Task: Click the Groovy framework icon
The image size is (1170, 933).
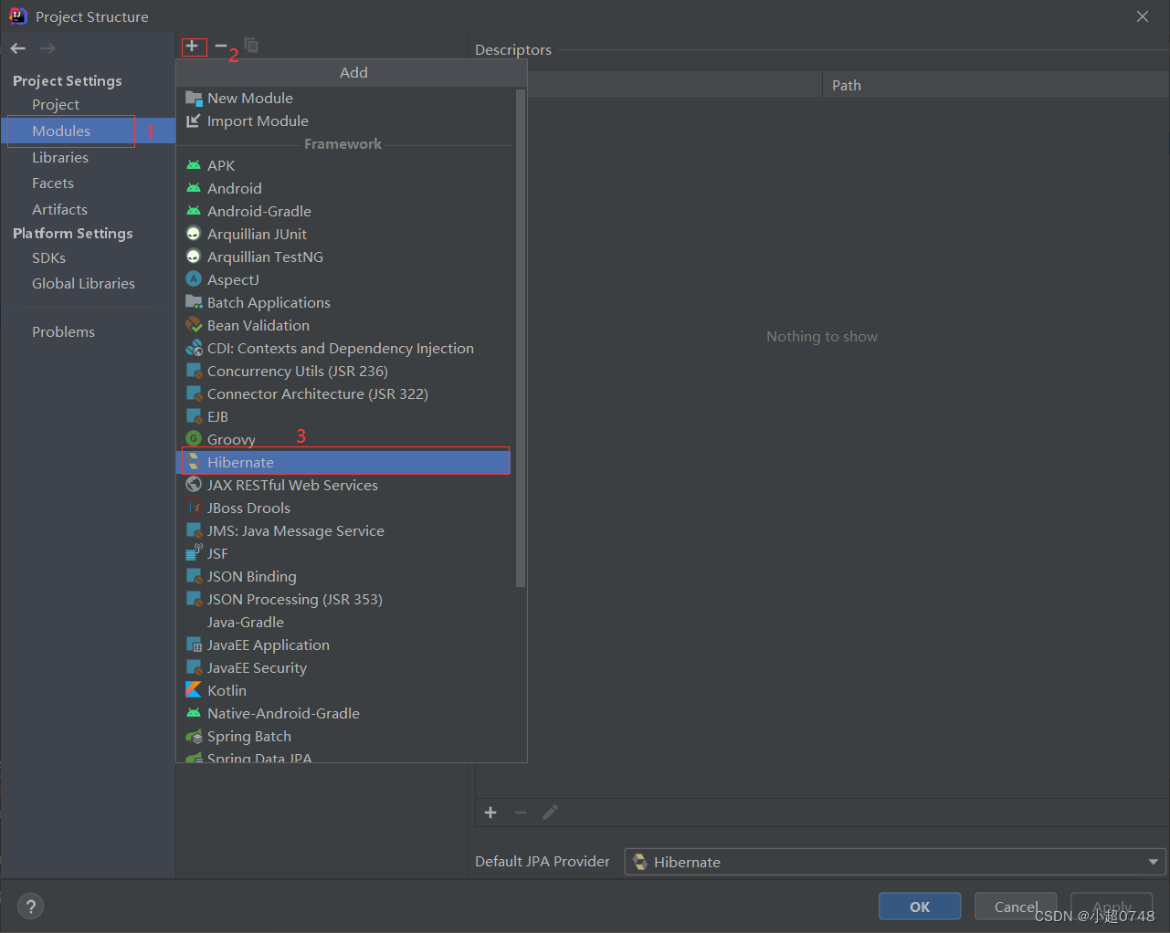Action: [194, 439]
